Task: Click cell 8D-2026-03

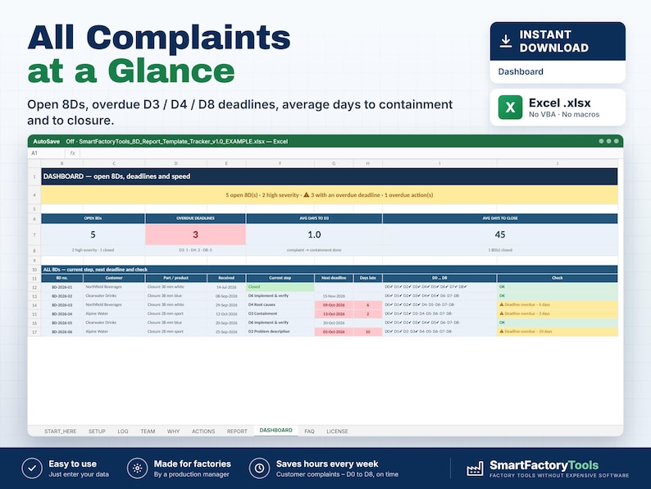Action: coord(62,305)
